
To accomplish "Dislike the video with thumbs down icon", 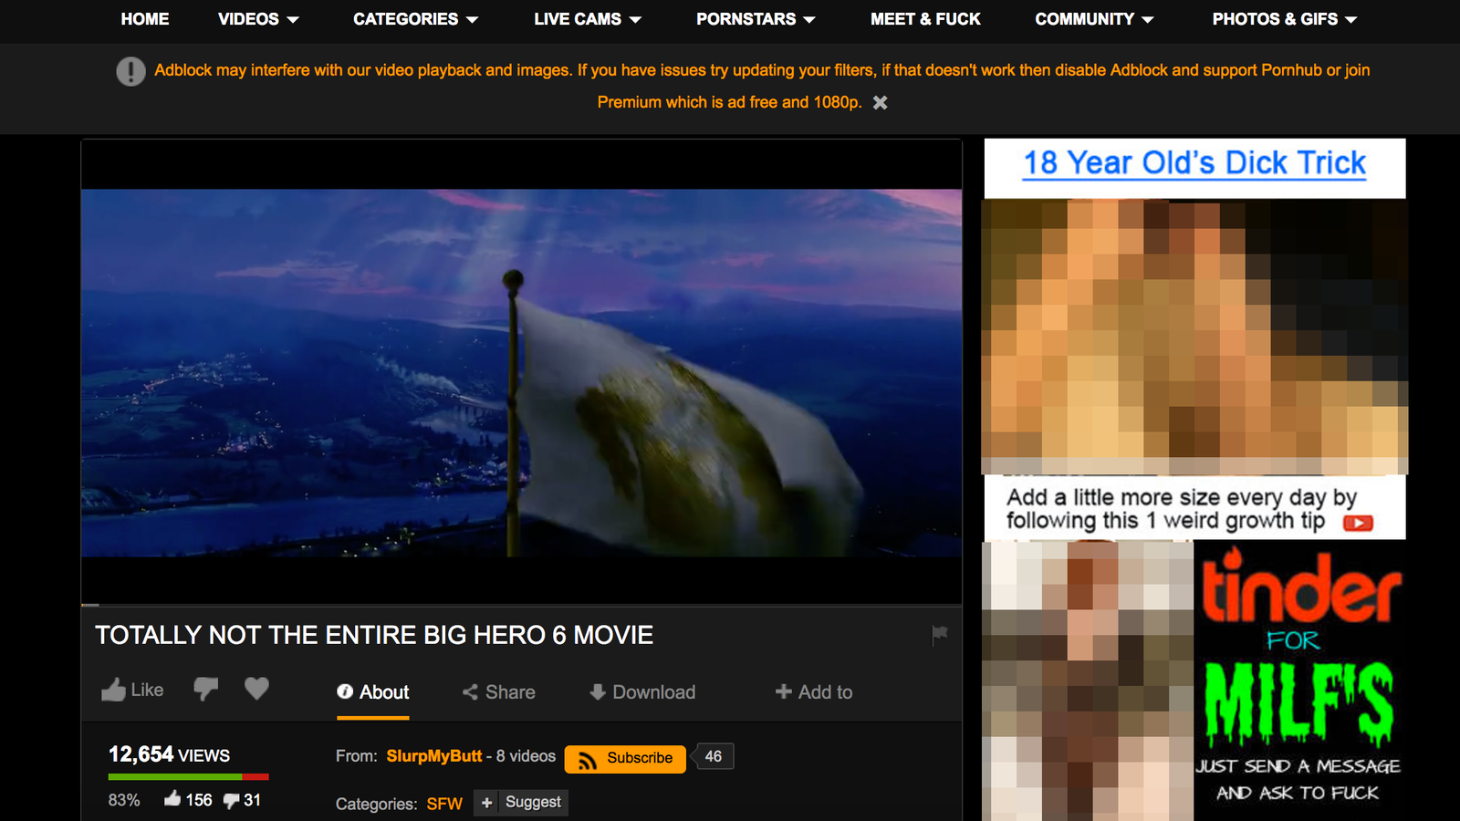I will (205, 689).
